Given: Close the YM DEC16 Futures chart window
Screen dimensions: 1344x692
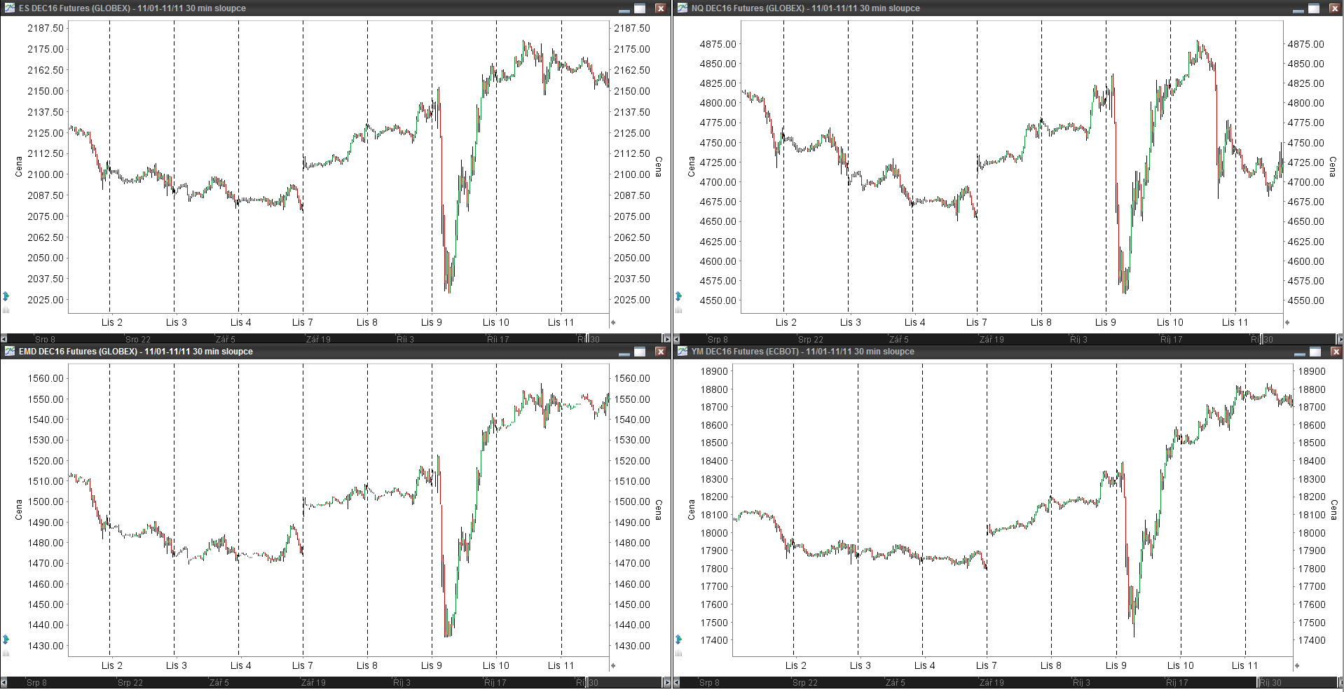Looking at the screenshot, I should point(1336,352).
